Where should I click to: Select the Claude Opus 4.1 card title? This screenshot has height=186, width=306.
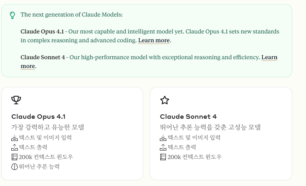pyautogui.click(x=38, y=117)
